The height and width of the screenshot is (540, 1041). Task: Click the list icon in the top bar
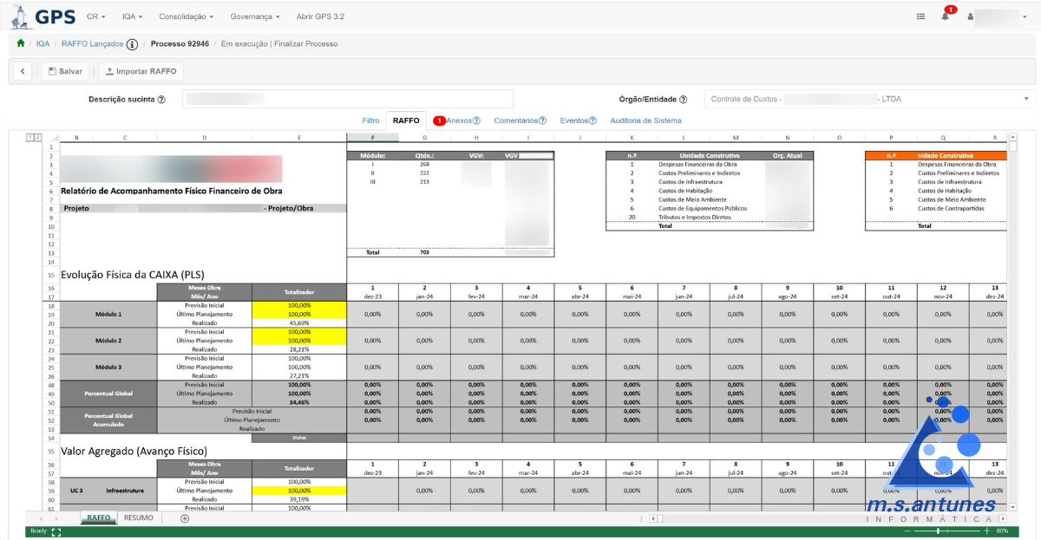tap(920, 15)
